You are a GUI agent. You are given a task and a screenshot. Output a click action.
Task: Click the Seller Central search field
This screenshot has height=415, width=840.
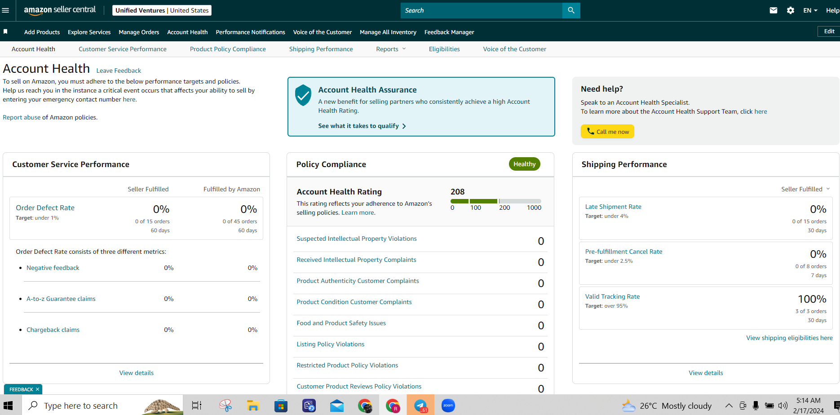pos(481,10)
